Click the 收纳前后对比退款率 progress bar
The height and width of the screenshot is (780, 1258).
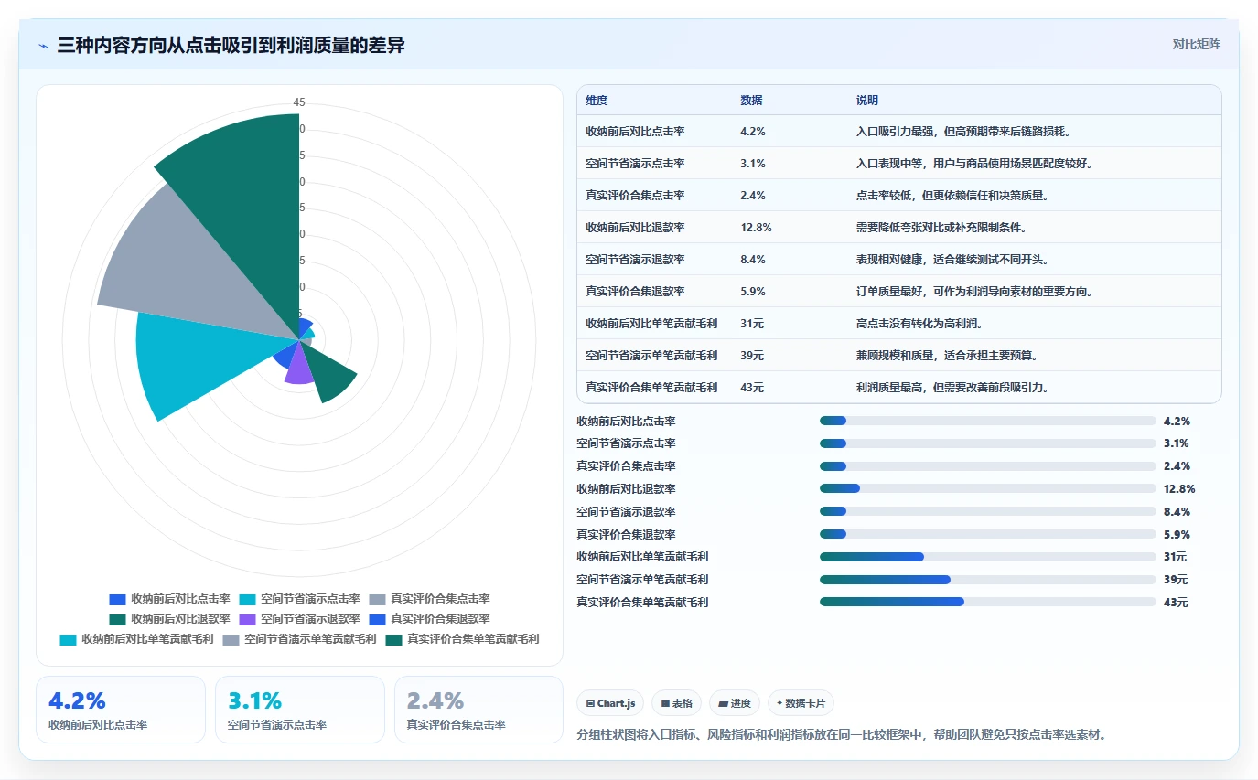[x=988, y=488]
